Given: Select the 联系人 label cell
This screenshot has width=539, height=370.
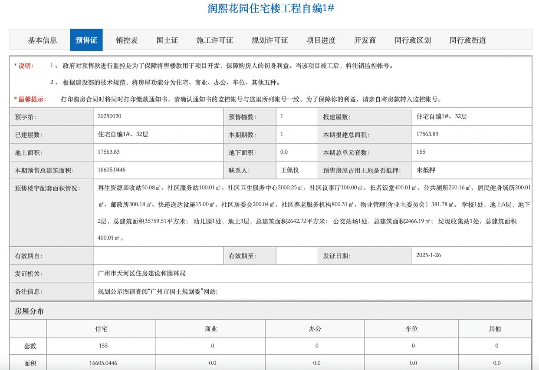Looking at the screenshot, I should coord(250,170).
